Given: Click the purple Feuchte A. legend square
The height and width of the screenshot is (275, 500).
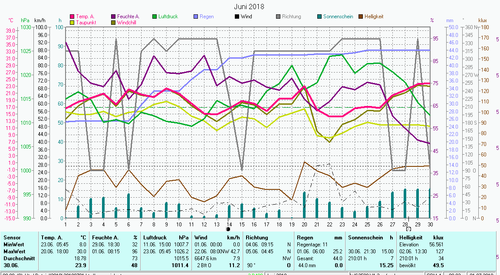Looking at the screenshot, I should pos(114,17).
